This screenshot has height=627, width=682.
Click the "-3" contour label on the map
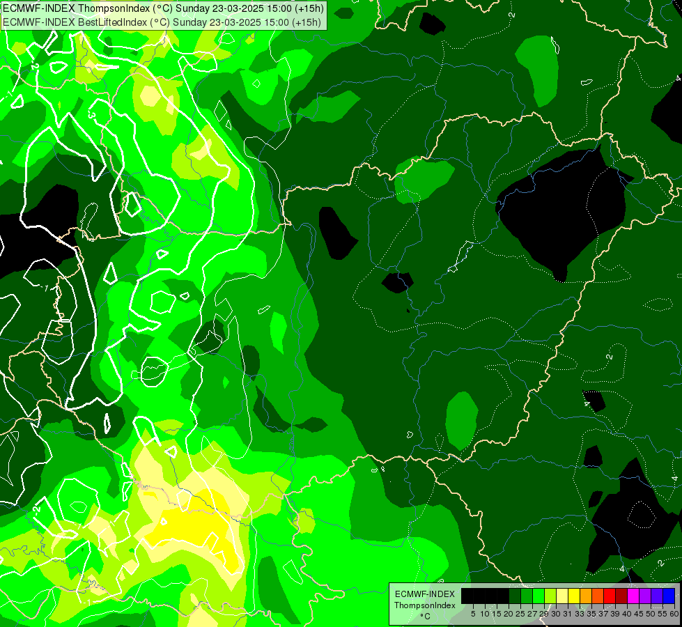91,115
